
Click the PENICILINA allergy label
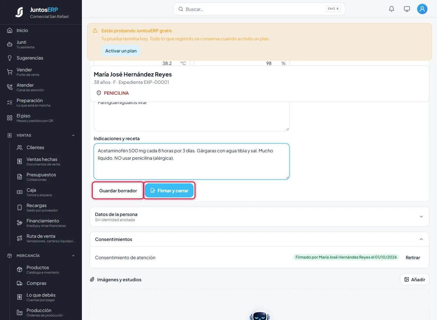tap(116, 93)
